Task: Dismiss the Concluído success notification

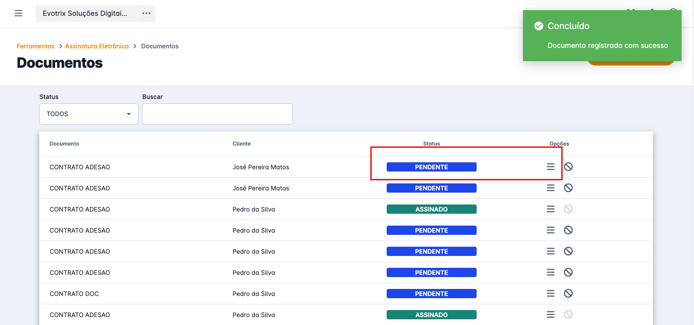Action: 602,36
